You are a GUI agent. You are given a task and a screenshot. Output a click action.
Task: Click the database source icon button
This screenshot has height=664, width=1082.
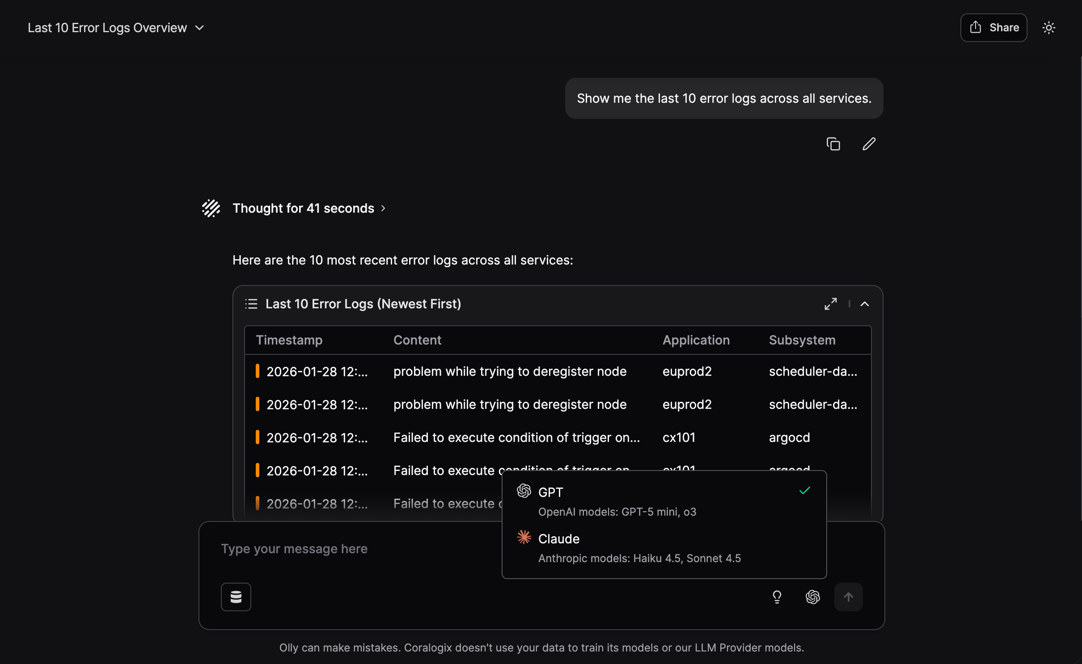(236, 597)
